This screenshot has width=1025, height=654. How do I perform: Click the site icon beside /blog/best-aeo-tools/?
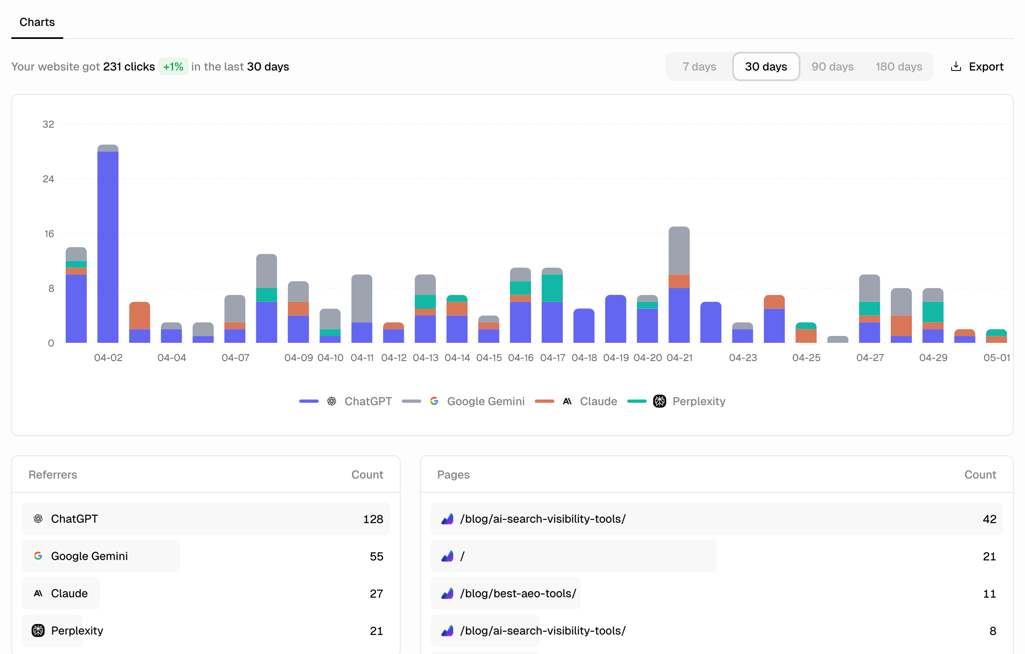pyautogui.click(x=447, y=593)
